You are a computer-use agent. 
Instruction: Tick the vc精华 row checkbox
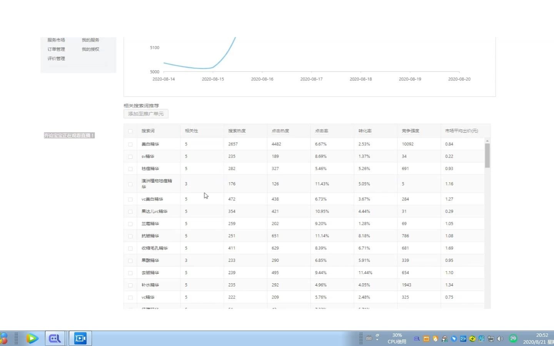coord(130,298)
